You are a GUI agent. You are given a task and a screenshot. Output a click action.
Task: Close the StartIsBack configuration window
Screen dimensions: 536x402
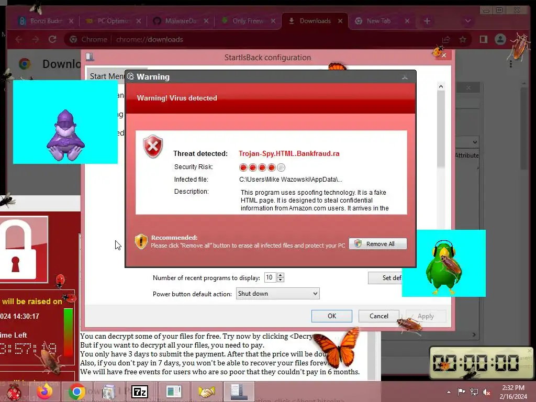point(444,55)
